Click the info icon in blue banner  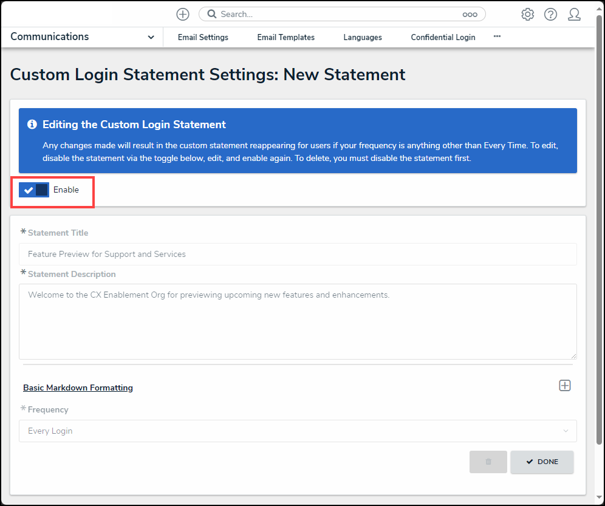click(32, 125)
